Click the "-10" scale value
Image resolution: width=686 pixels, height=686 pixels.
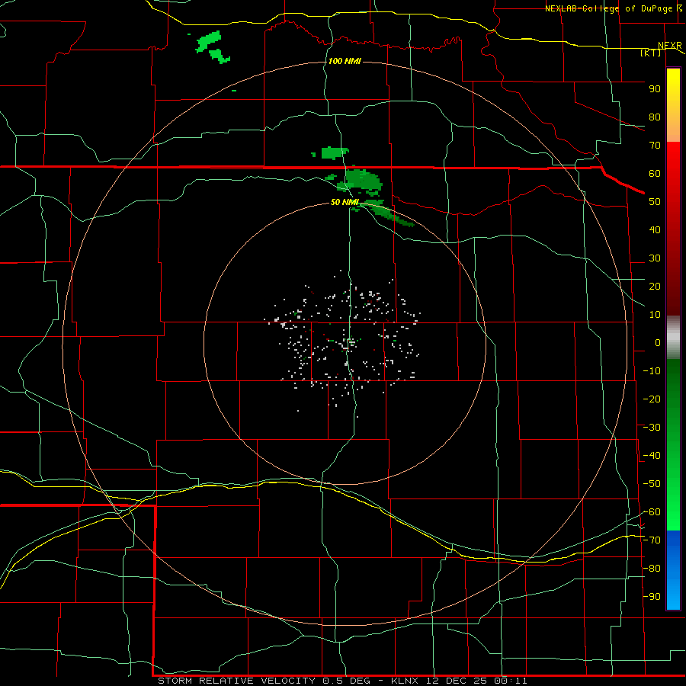[x=652, y=371]
